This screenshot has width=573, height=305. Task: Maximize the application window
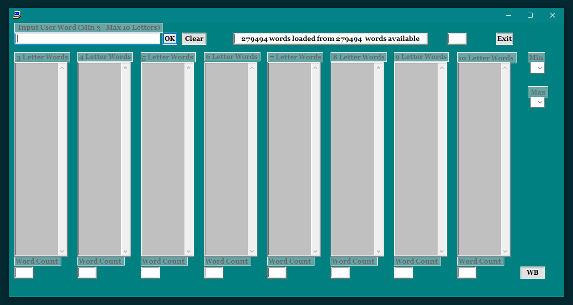(x=530, y=15)
